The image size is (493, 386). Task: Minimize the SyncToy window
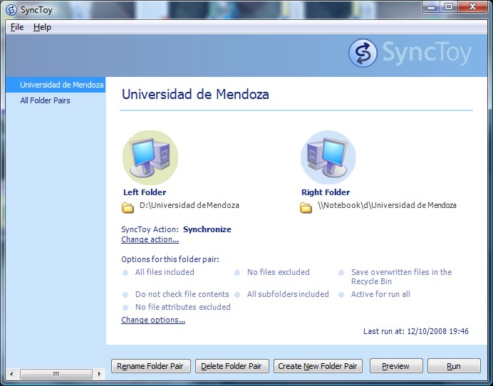[x=431, y=6]
